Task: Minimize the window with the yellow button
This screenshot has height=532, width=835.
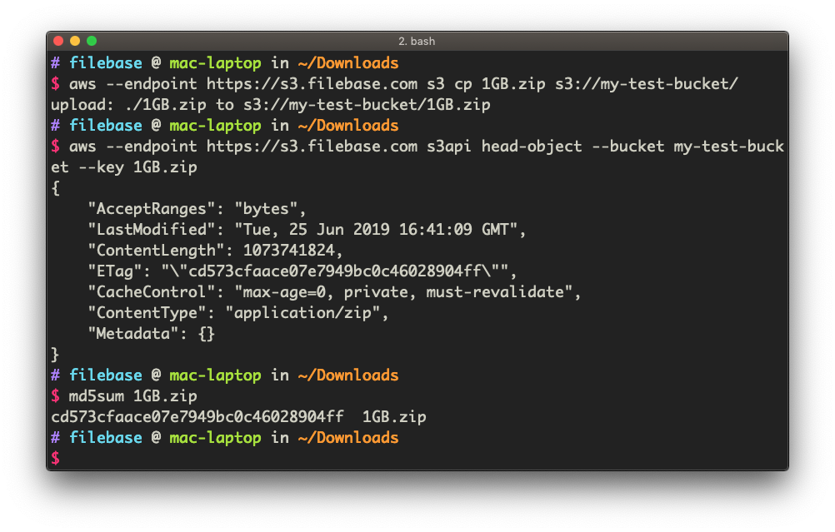Action: [x=75, y=41]
